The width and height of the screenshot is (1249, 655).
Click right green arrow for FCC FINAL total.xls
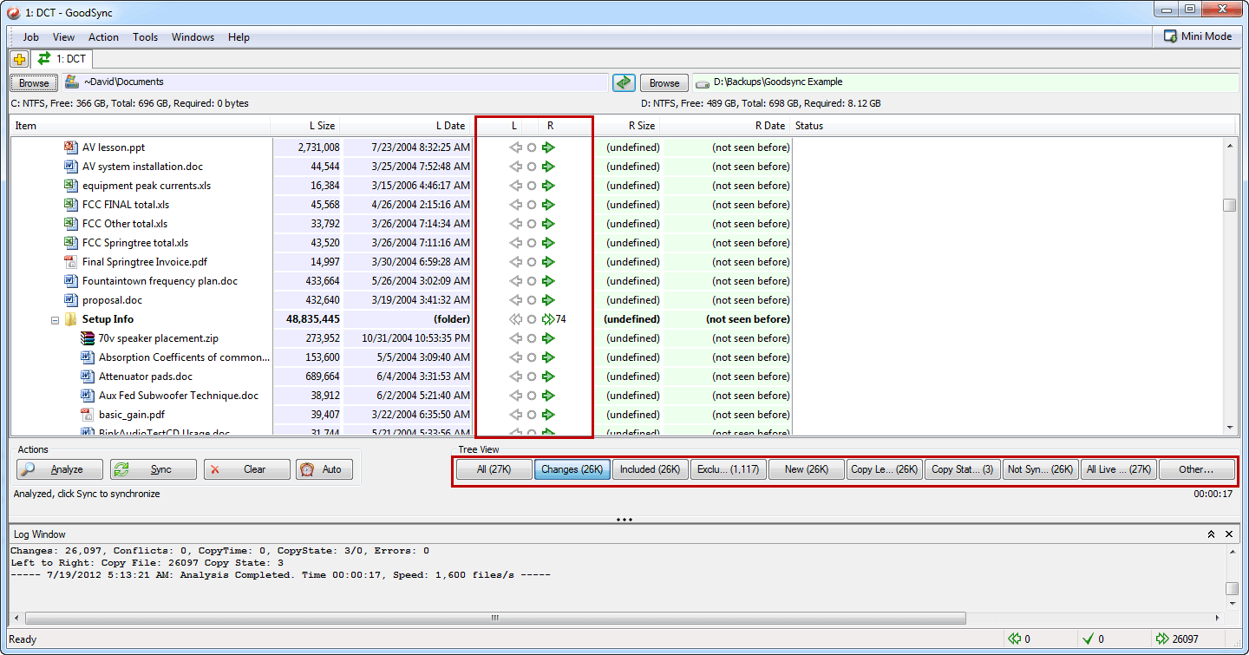[x=548, y=205]
